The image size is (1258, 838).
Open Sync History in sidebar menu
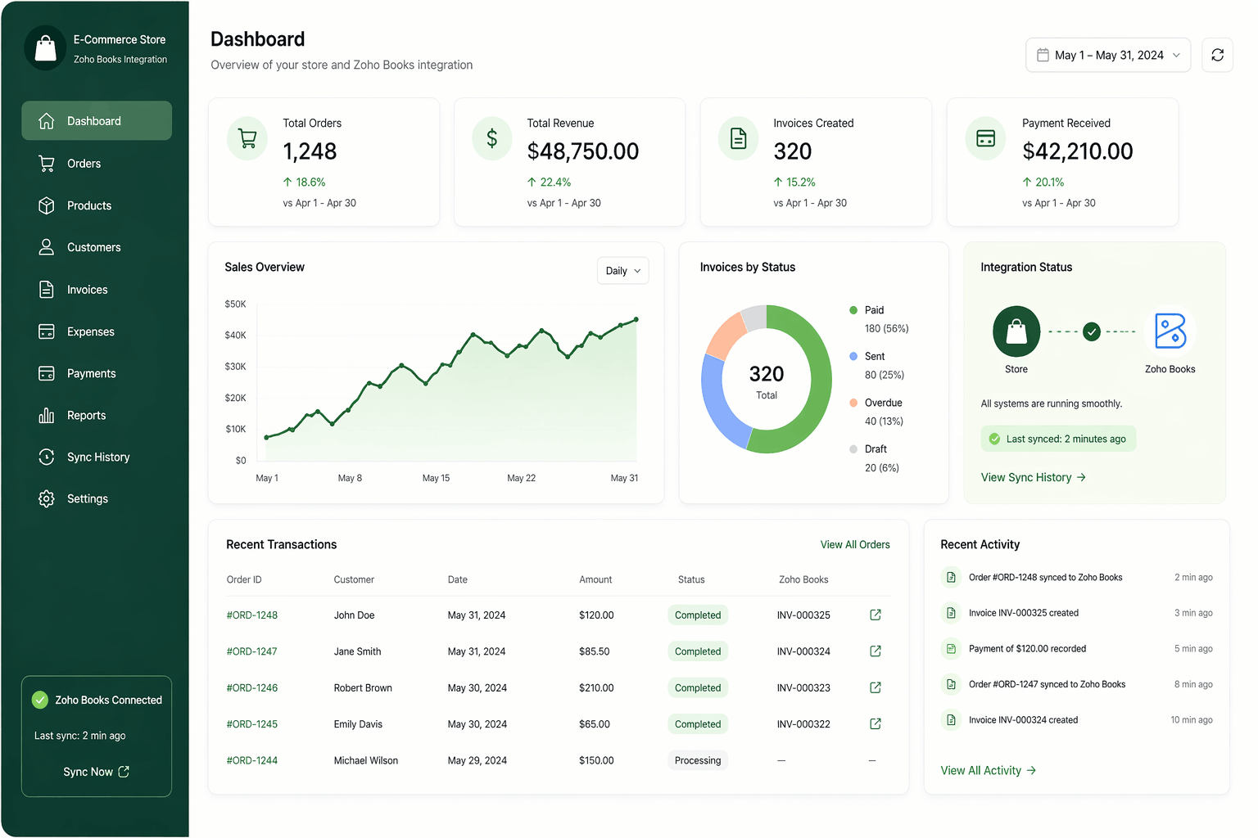97,457
